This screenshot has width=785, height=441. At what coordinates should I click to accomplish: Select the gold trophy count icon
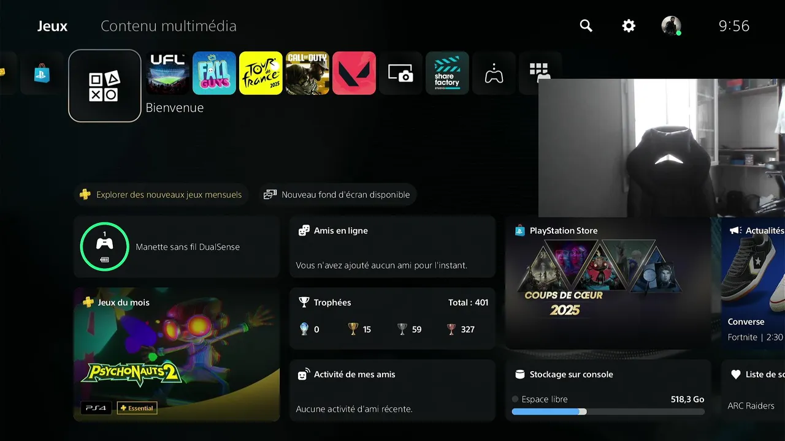tap(353, 329)
